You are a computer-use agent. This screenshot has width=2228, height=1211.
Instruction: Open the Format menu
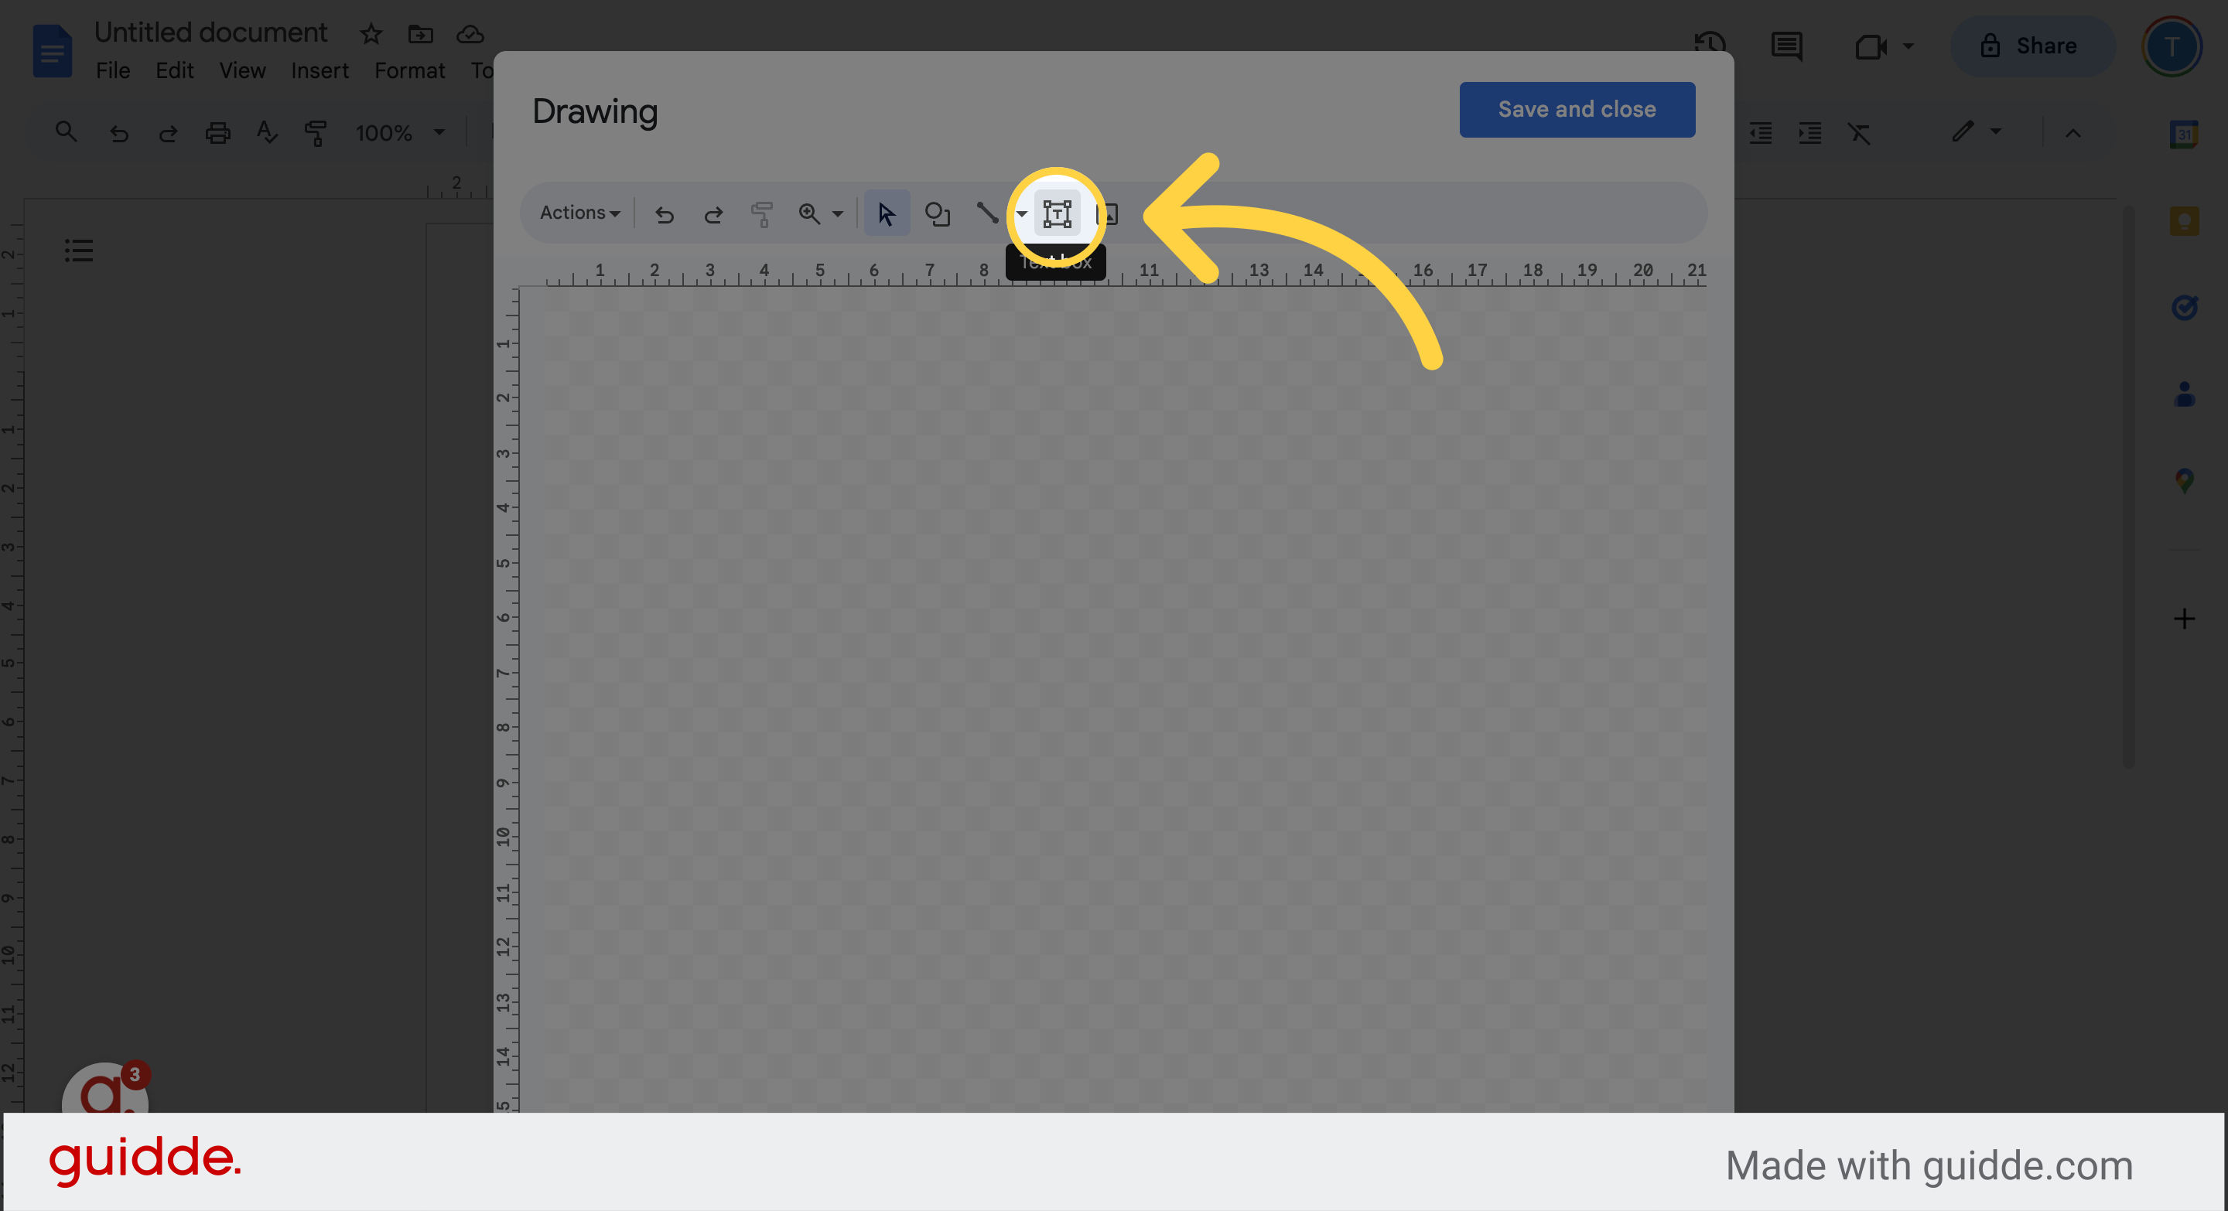[x=409, y=70]
